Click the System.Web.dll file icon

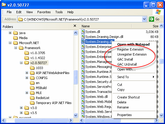tap(83, 96)
